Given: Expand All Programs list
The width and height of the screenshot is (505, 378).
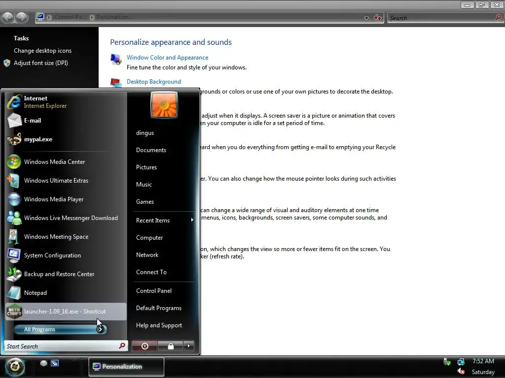Looking at the screenshot, I should point(61,329).
